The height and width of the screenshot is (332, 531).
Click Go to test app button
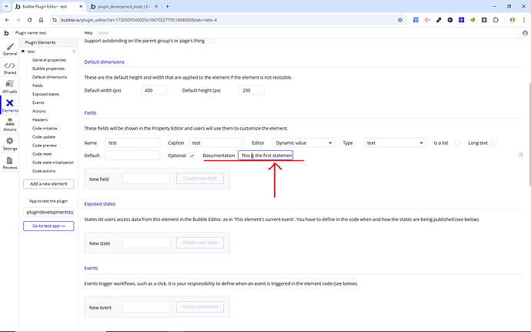(x=48, y=226)
